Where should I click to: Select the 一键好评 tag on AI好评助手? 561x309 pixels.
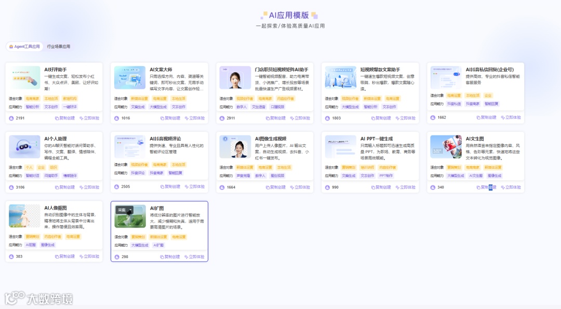(x=70, y=106)
